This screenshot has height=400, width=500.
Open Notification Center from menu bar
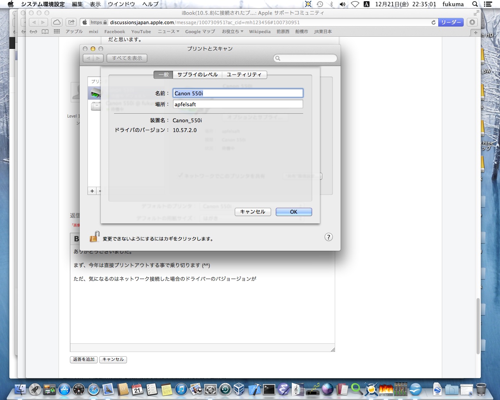point(487,4)
